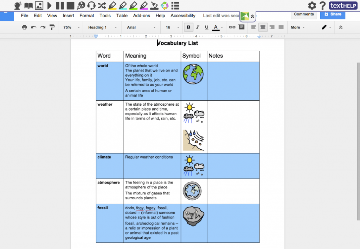Start reading aloud with Play
This screenshot has height=249, width=360.
(49, 6)
